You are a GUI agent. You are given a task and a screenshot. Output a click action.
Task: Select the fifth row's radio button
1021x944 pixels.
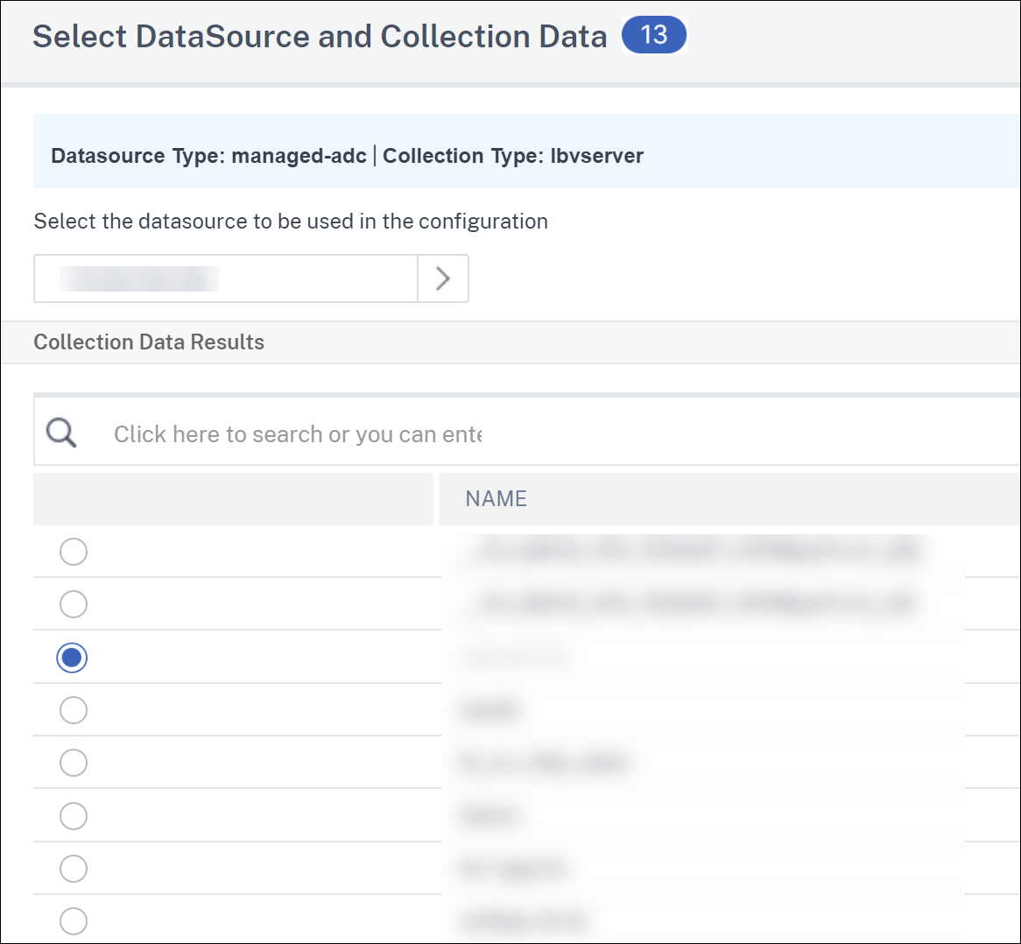tap(74, 763)
